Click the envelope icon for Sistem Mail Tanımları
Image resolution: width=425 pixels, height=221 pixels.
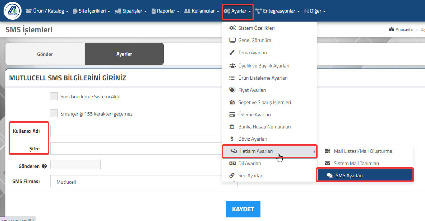(327, 163)
